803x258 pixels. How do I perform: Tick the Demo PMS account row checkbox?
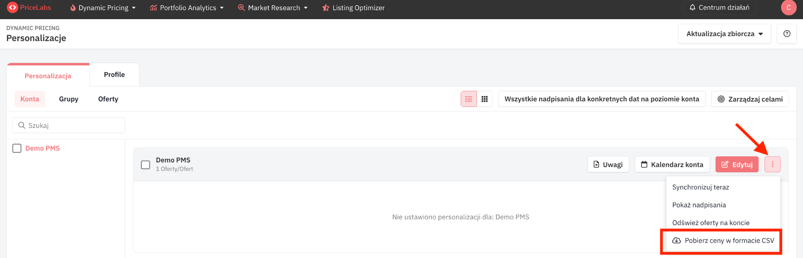pyautogui.click(x=145, y=165)
